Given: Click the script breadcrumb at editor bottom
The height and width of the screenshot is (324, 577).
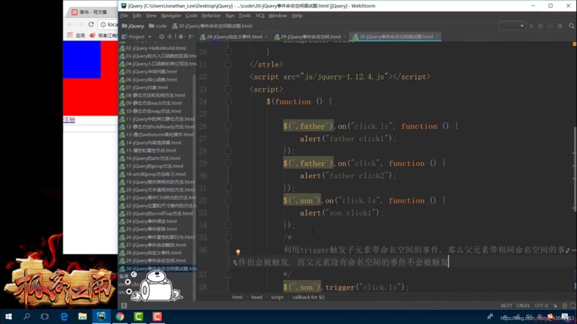Looking at the screenshot, I should click(x=277, y=297).
